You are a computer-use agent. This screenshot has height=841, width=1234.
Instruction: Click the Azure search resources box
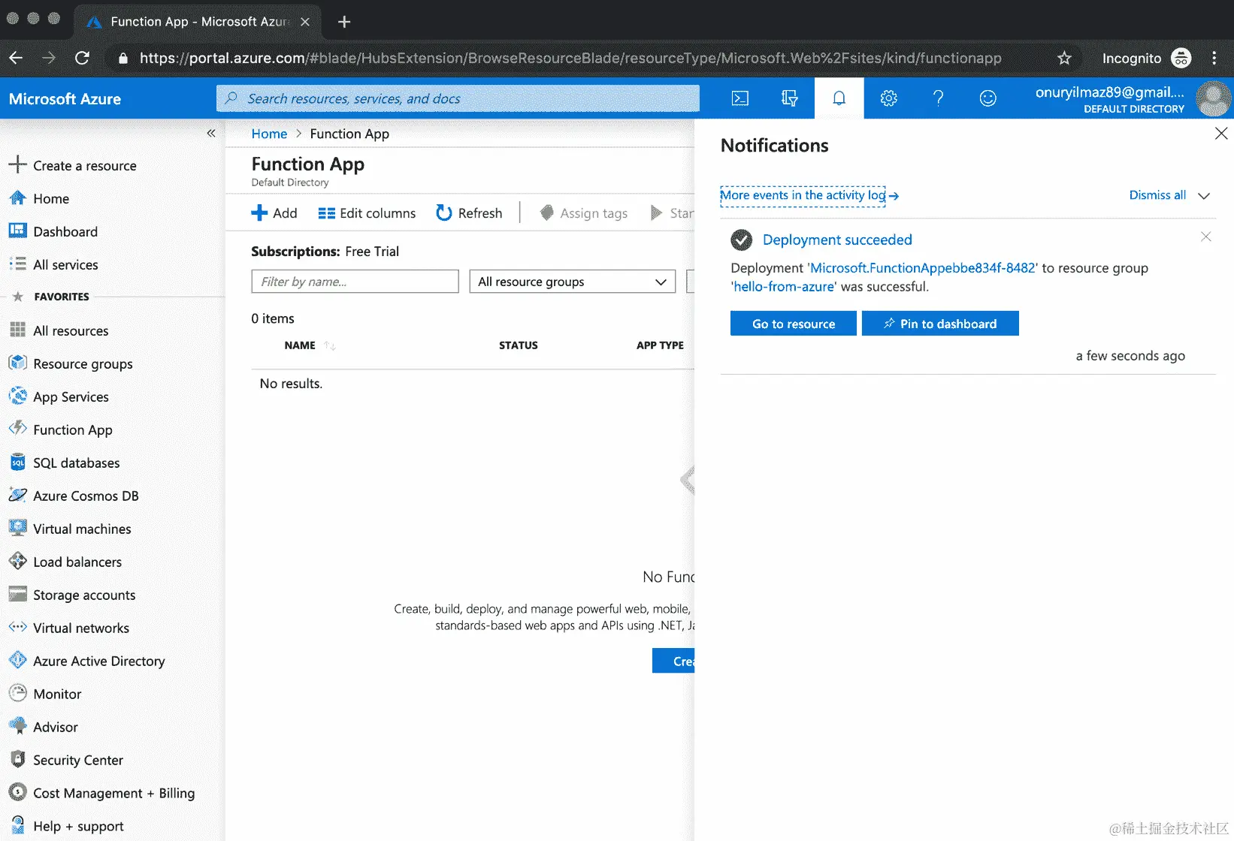tap(458, 98)
